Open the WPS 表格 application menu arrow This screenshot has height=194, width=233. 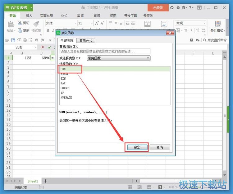pyautogui.click(x=31, y=7)
